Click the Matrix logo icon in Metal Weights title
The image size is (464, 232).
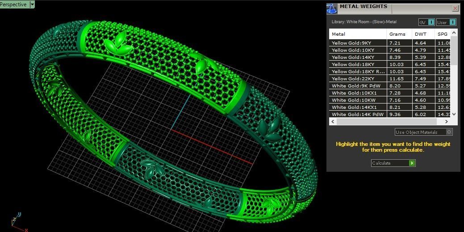coord(332,8)
